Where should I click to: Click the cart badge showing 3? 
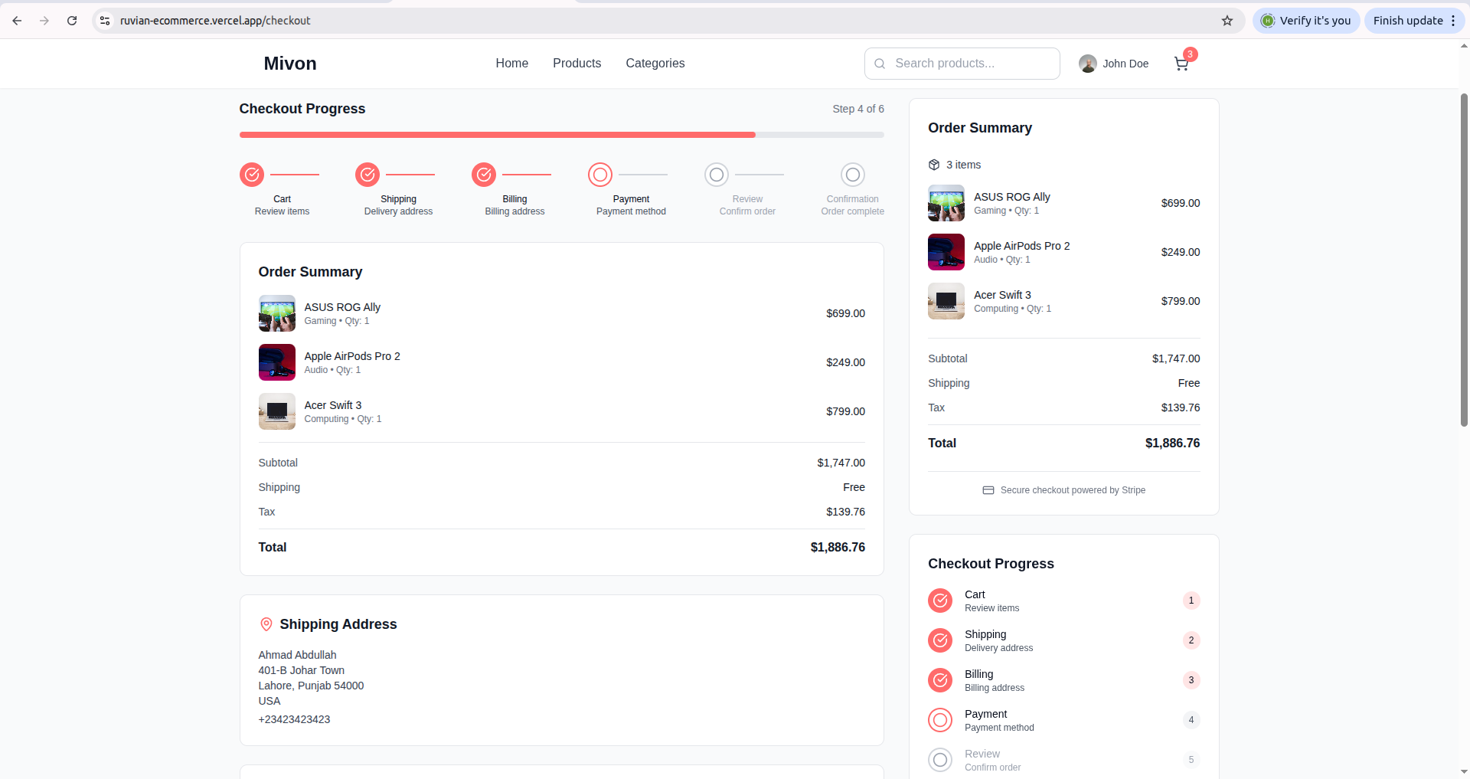(x=1190, y=54)
